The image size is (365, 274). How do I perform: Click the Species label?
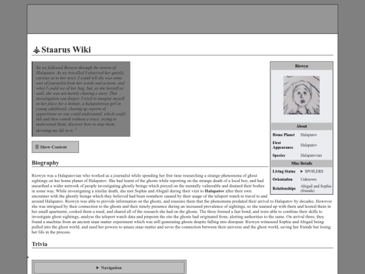(x=279, y=155)
